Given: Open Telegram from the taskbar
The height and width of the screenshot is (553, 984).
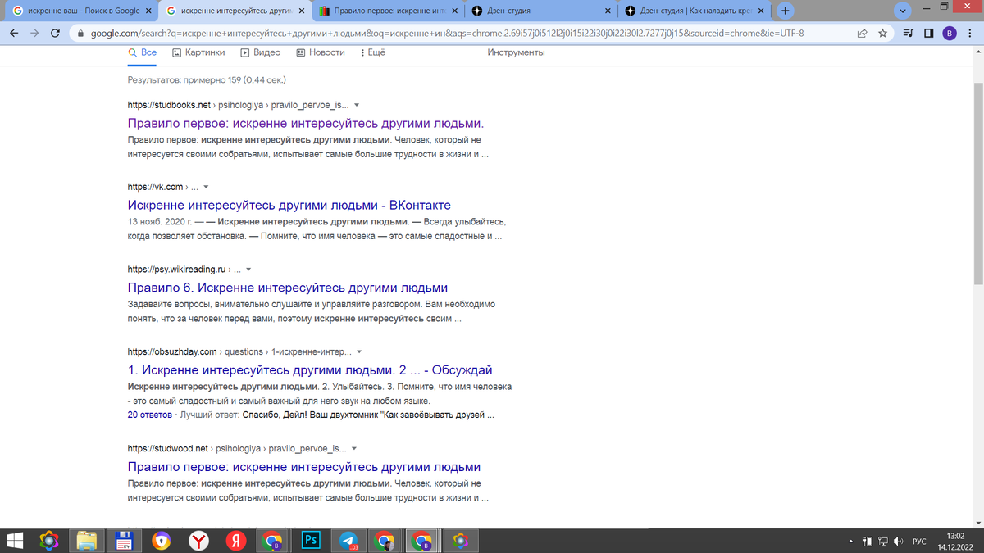Looking at the screenshot, I should [x=348, y=541].
